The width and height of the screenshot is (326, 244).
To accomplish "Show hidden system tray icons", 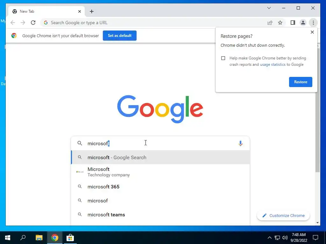I will pyautogui.click(x=269, y=238).
